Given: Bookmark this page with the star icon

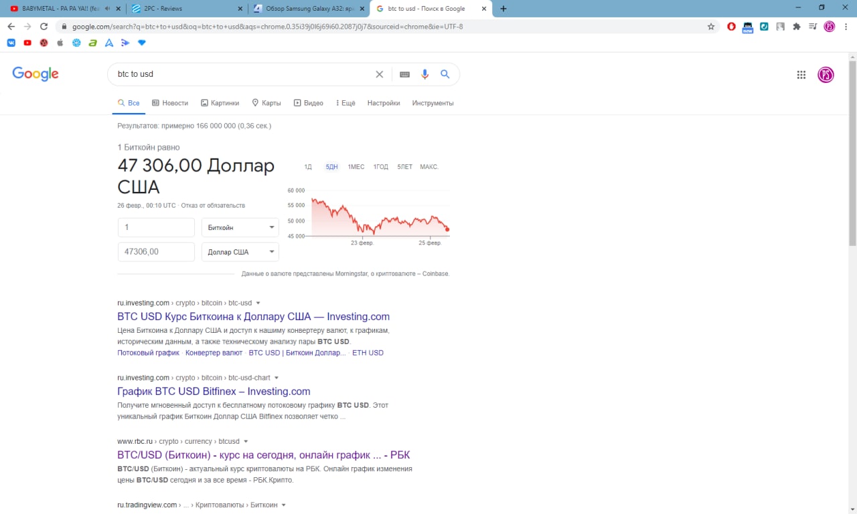Looking at the screenshot, I should click(x=711, y=27).
